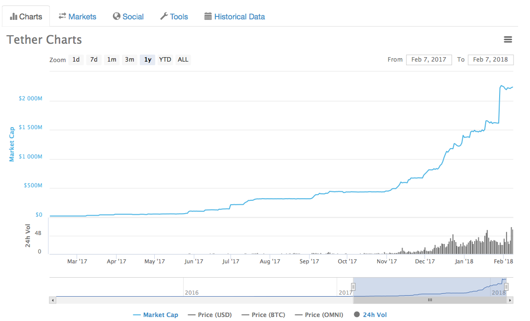Image resolution: width=530 pixels, height=321 pixels.
Task: Click the 2016 label in navigator
Action: [192, 293]
